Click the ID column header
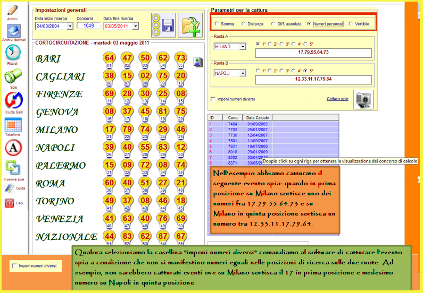Image resolution: width=423 pixels, height=293 pixels. (215, 118)
